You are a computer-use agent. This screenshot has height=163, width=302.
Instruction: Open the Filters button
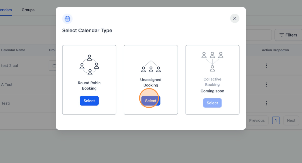tap(288, 35)
